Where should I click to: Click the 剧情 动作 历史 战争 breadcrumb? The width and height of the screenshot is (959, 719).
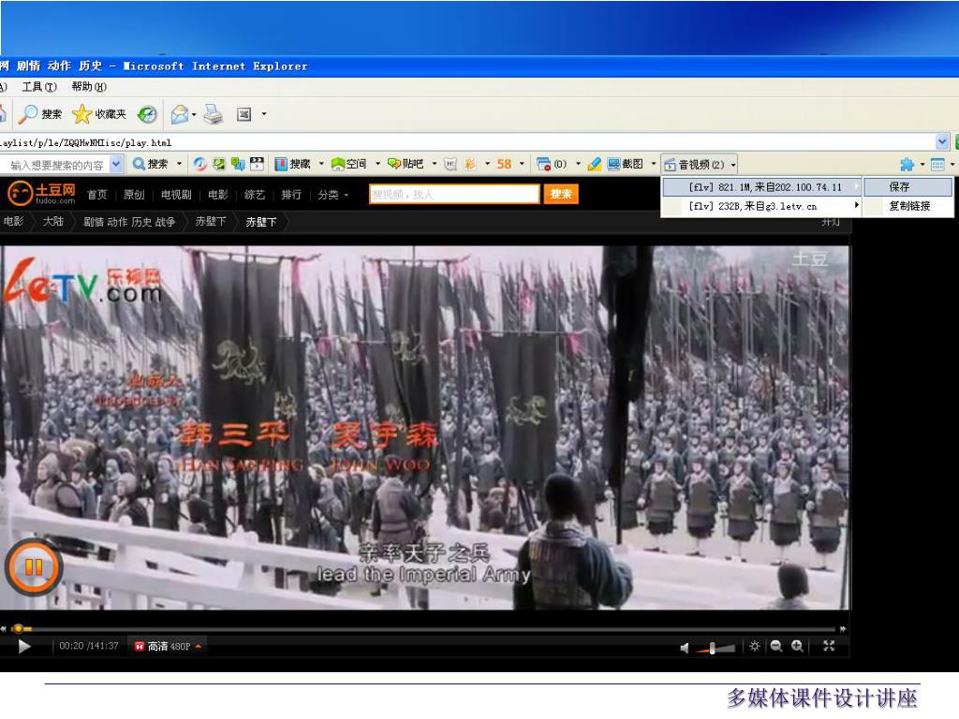pos(129,222)
